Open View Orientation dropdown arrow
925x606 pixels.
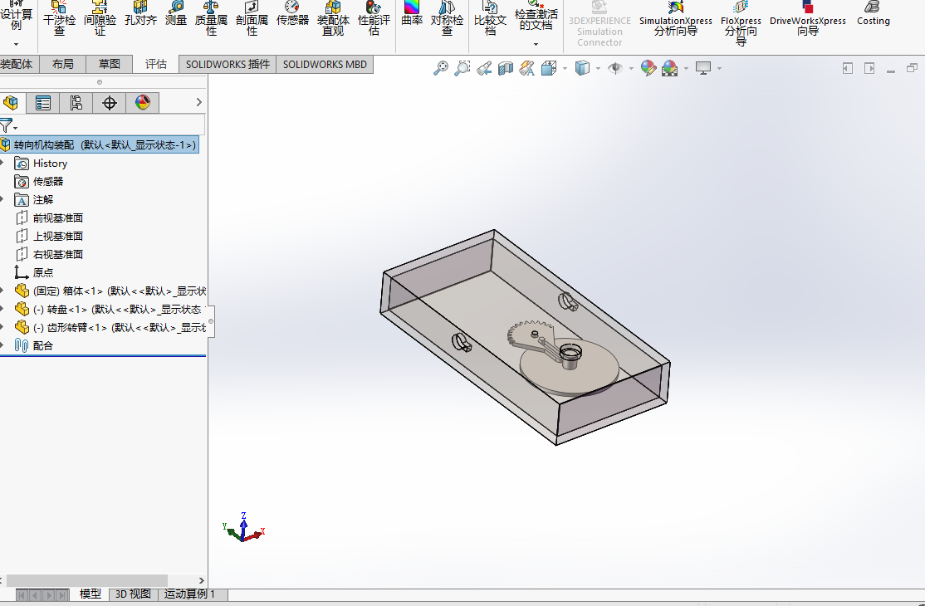click(x=565, y=69)
